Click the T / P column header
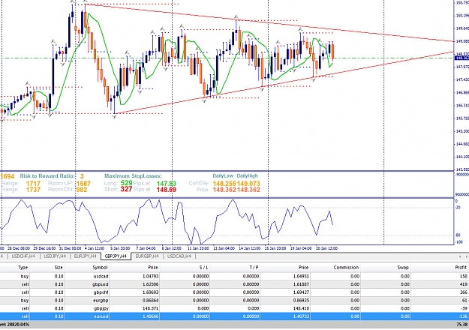 click(254, 267)
